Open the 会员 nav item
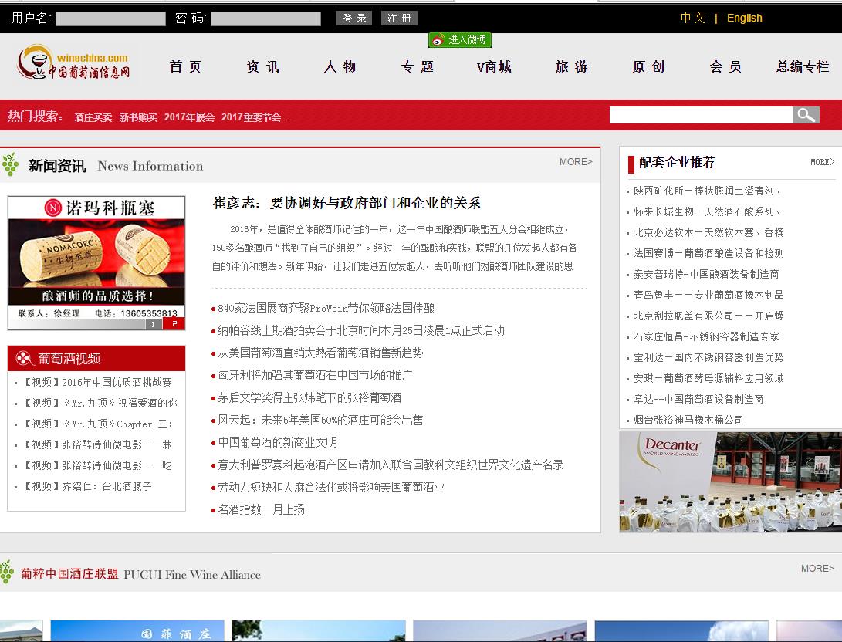 pyautogui.click(x=725, y=66)
